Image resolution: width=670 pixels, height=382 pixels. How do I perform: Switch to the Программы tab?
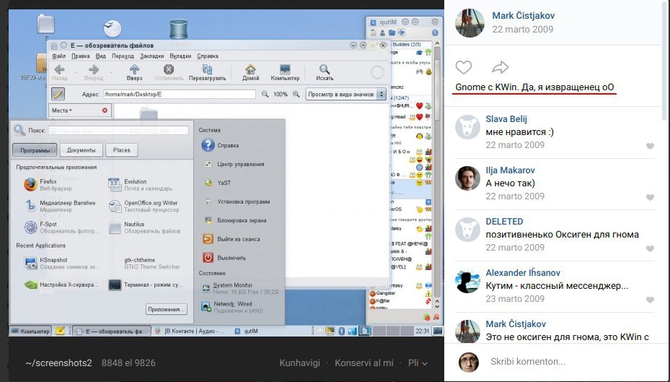(35, 150)
